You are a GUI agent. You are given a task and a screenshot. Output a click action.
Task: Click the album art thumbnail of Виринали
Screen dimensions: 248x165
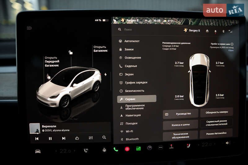(35, 128)
